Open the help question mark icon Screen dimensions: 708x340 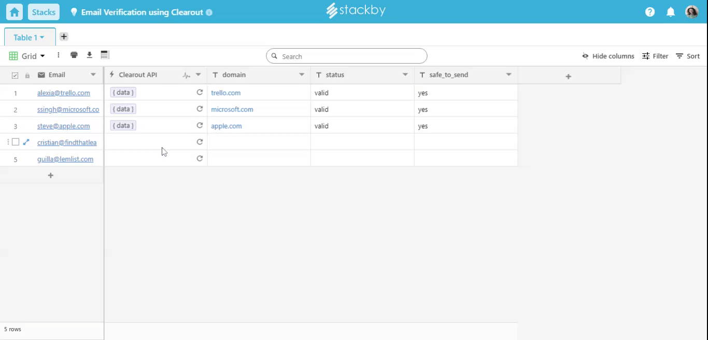[650, 12]
